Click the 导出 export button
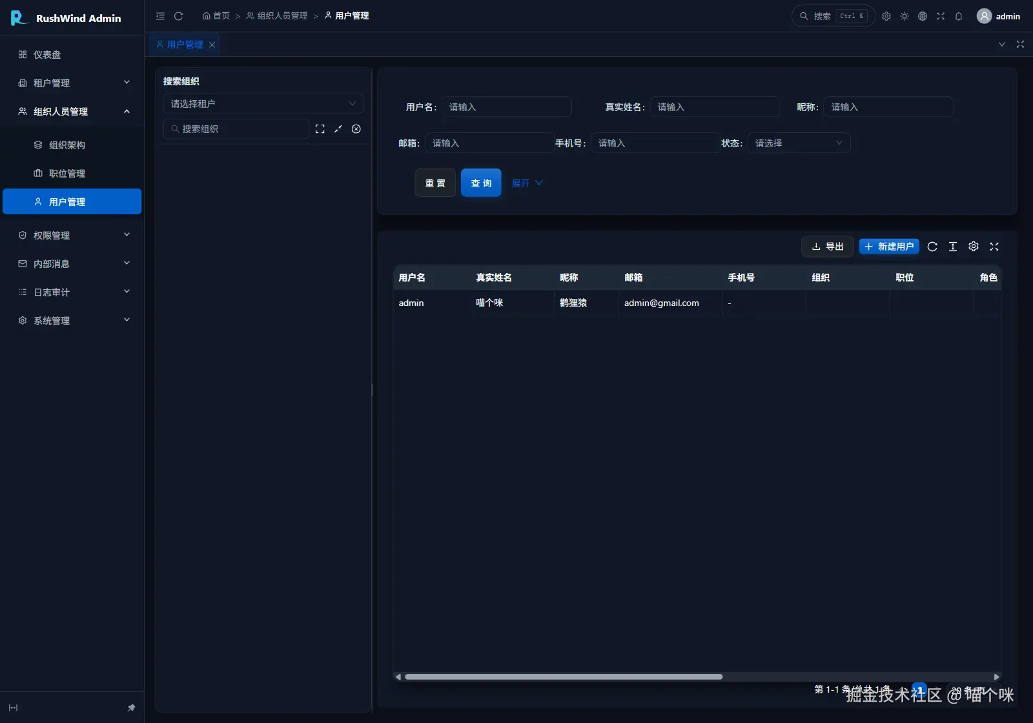The width and height of the screenshot is (1033, 723). [x=828, y=247]
